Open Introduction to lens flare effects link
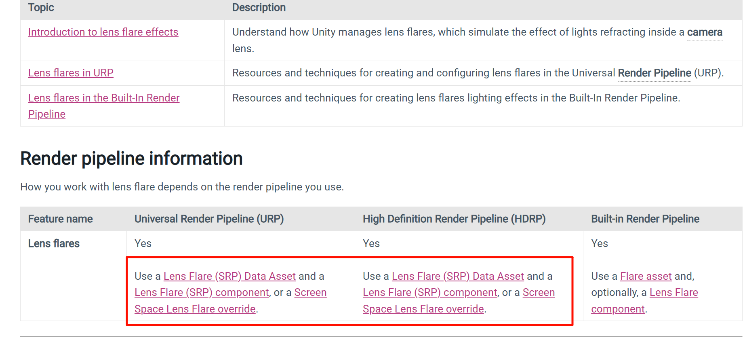The height and width of the screenshot is (340, 745). click(103, 32)
